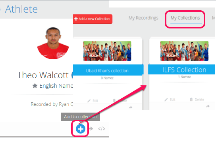Open the Ubaid Khan's collection title

[x=107, y=71]
